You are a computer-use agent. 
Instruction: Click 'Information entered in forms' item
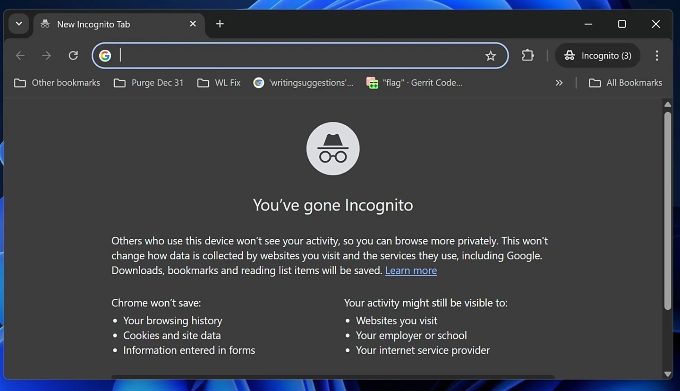point(189,350)
